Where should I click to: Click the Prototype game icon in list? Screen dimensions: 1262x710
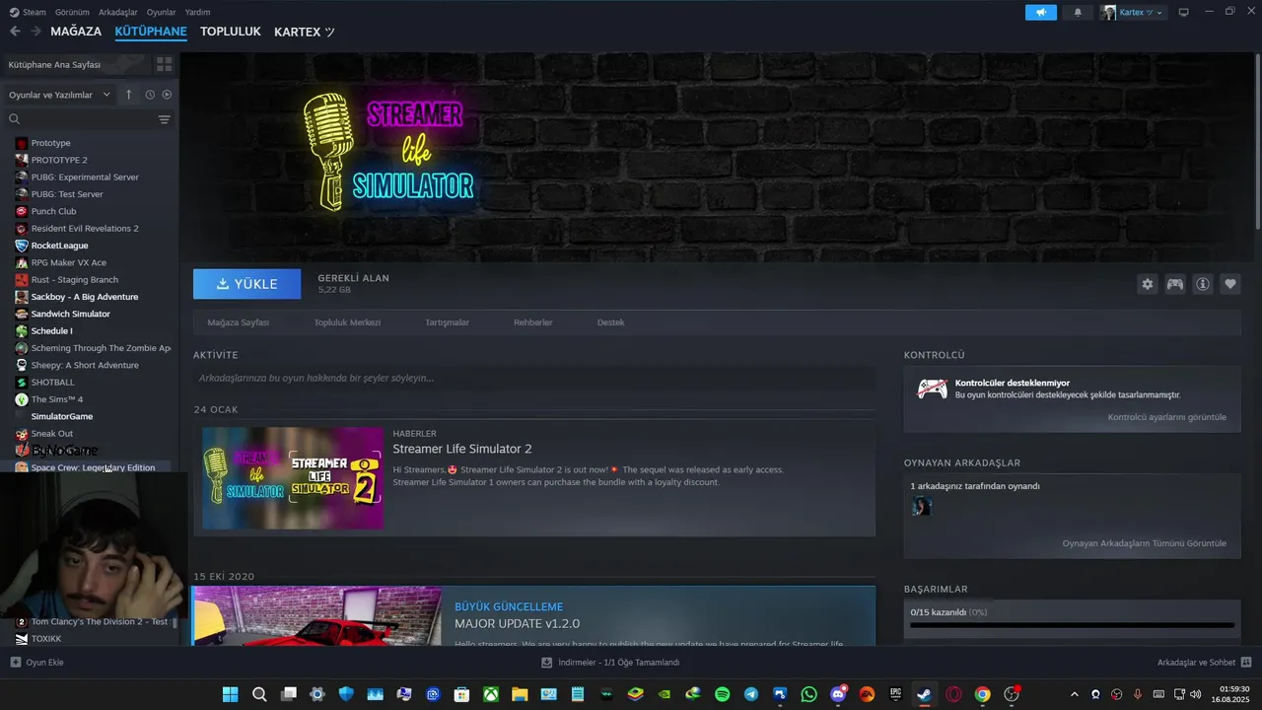click(22, 143)
